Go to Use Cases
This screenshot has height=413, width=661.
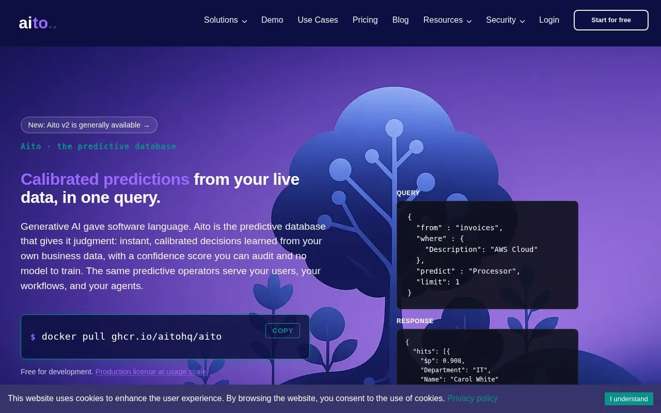(318, 20)
